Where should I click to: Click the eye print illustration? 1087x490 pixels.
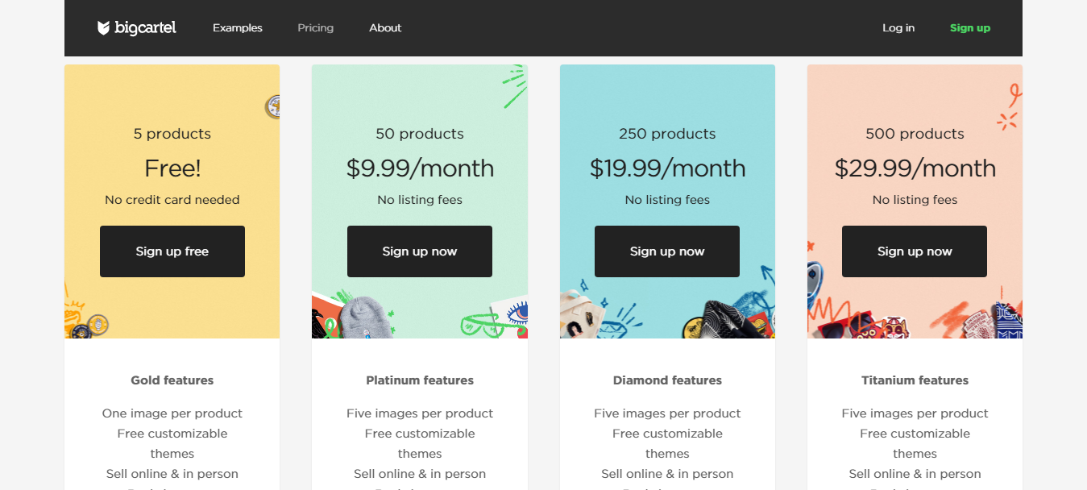[516, 312]
